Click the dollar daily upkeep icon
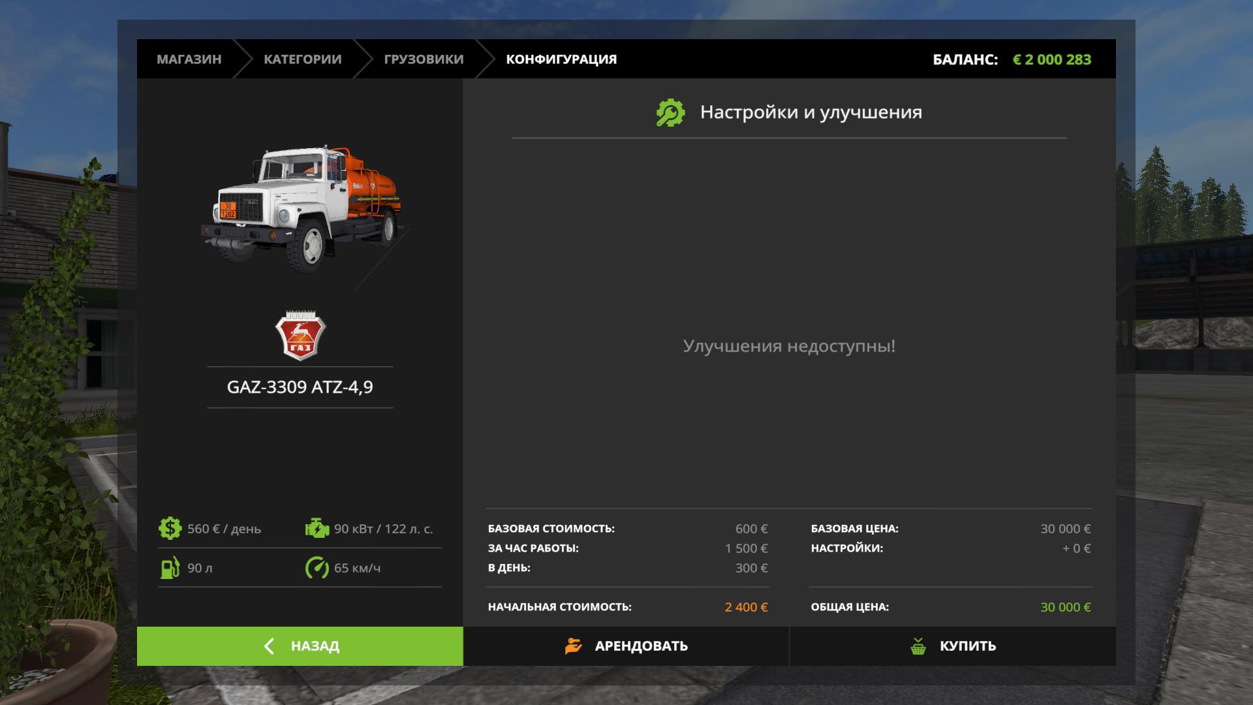This screenshot has width=1253, height=705. point(170,528)
